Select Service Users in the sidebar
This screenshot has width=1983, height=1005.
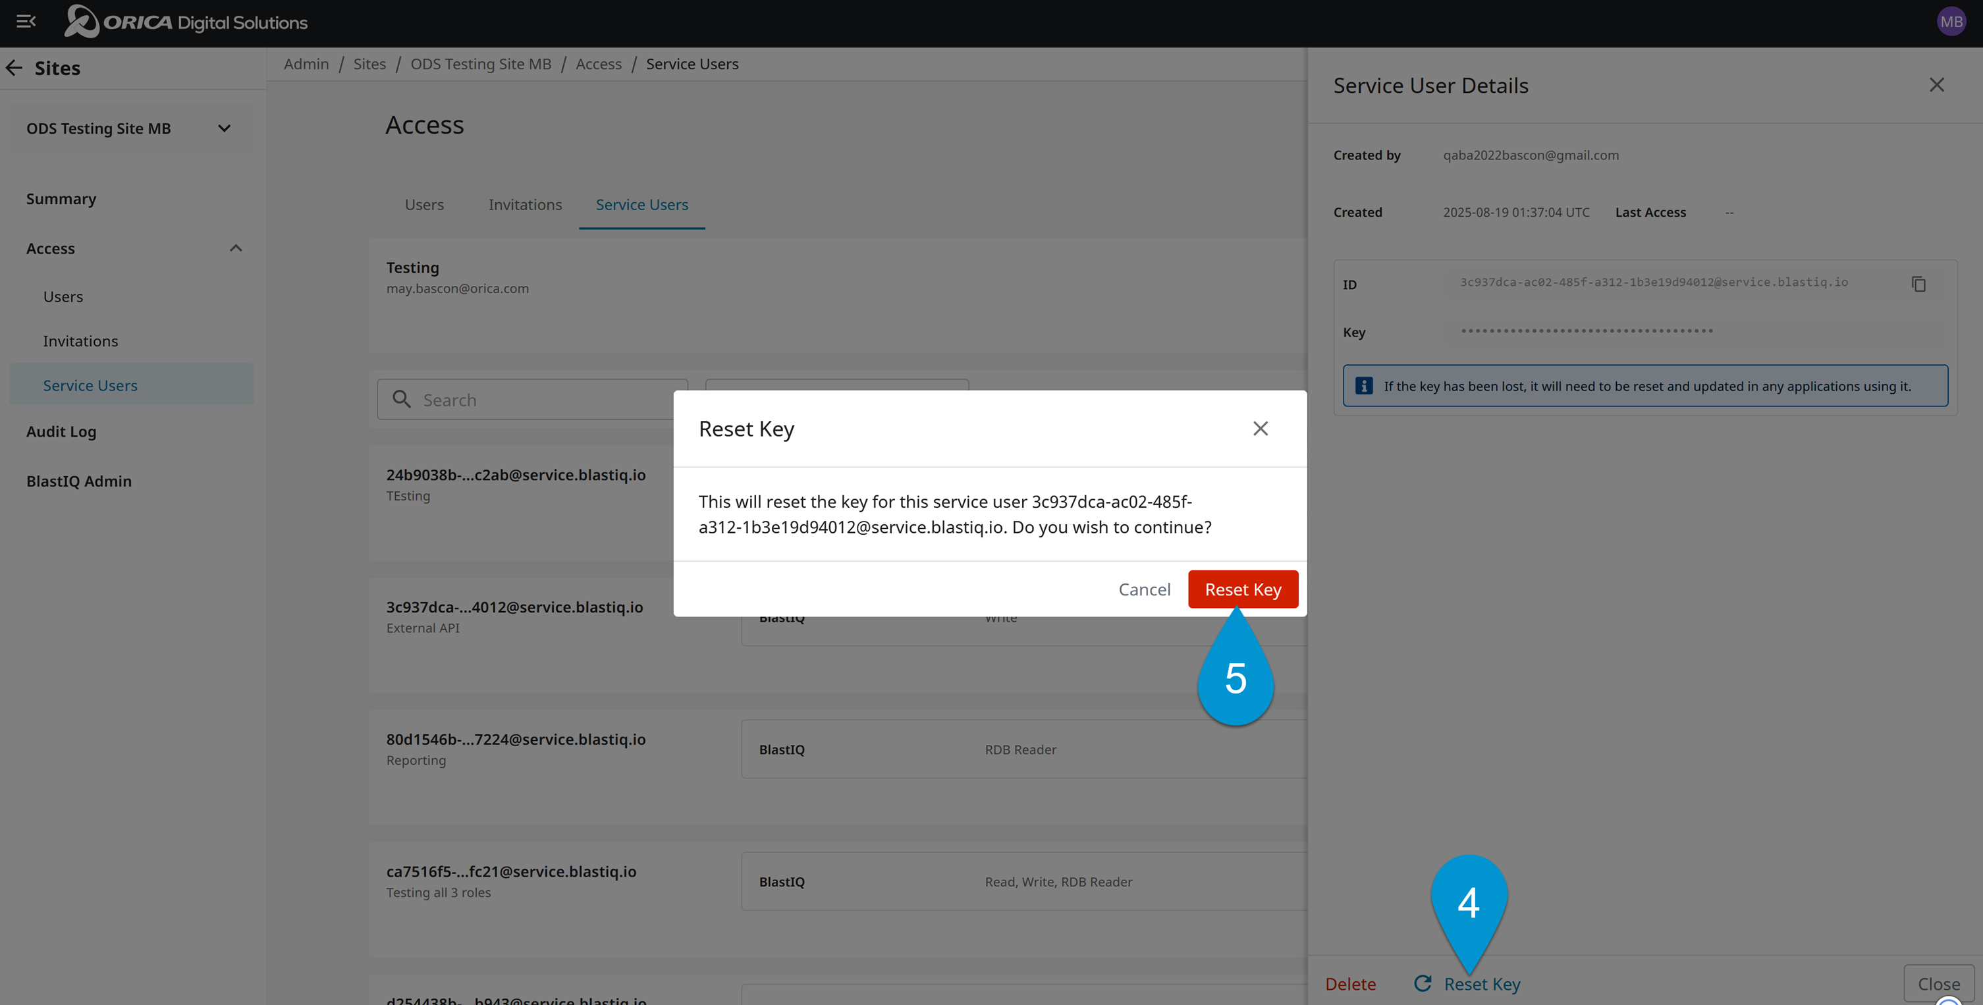132,385
